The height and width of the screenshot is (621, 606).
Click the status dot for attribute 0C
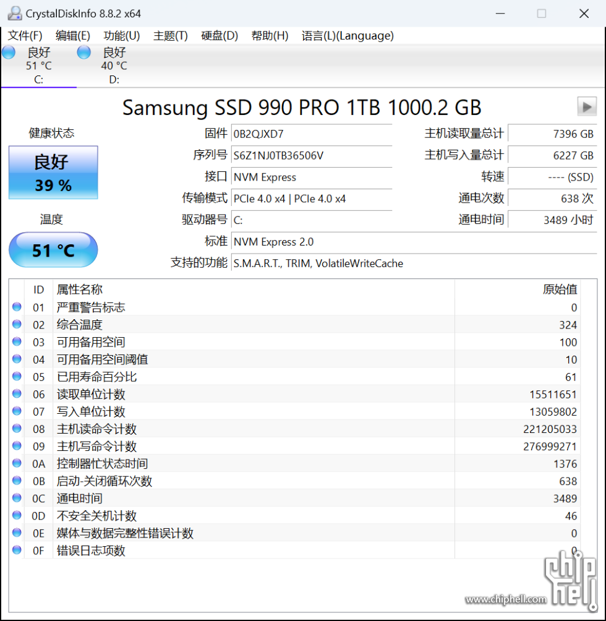17,498
